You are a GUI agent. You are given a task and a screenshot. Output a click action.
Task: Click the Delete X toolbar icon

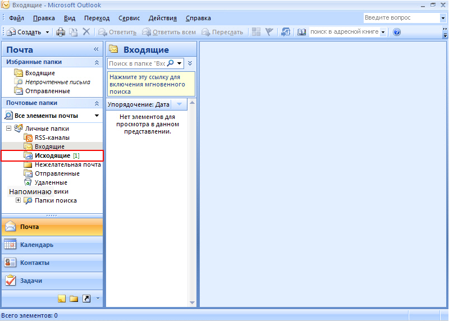click(86, 32)
